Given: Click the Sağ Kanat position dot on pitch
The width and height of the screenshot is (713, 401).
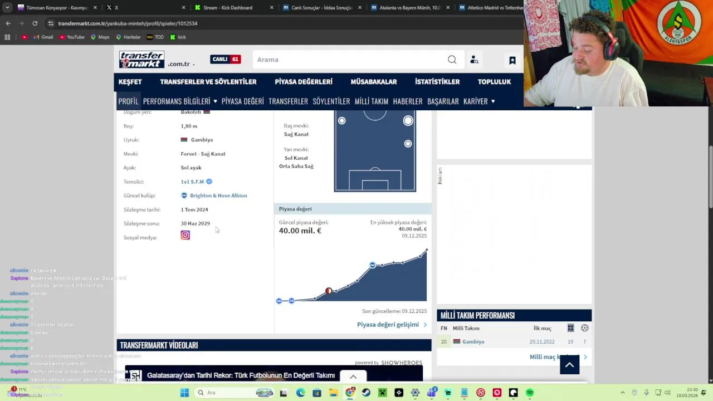Looking at the screenshot, I should tap(408, 120).
